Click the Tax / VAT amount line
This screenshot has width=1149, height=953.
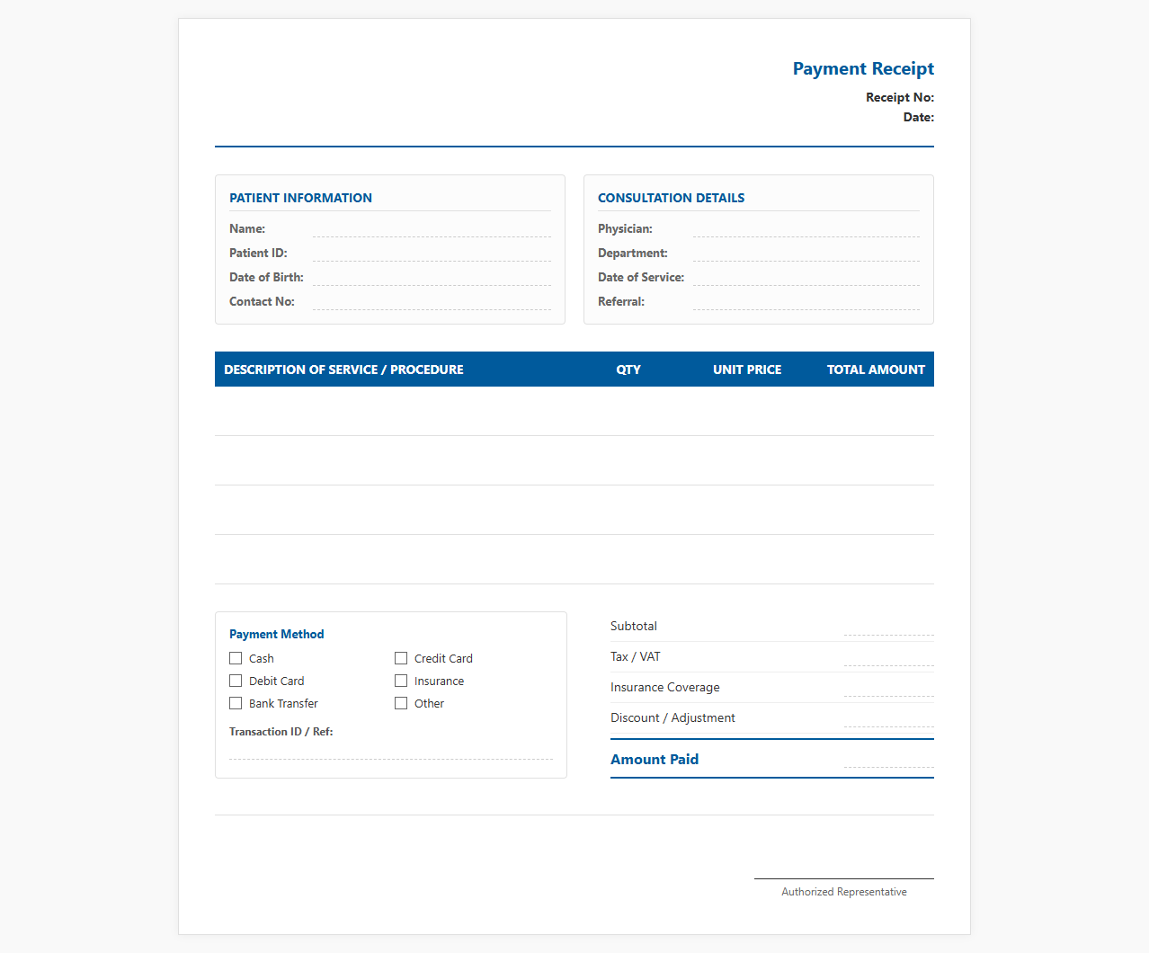(889, 658)
